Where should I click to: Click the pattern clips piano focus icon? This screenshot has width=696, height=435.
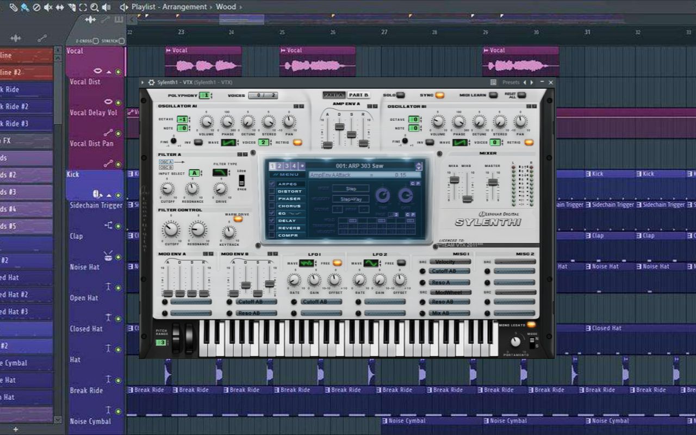click(119, 20)
